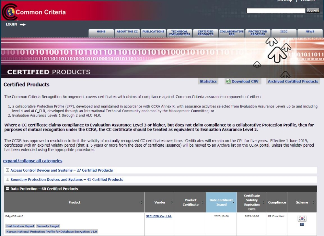The image size is (324, 236).
Task: Open the Statistics link
Action: point(208,82)
